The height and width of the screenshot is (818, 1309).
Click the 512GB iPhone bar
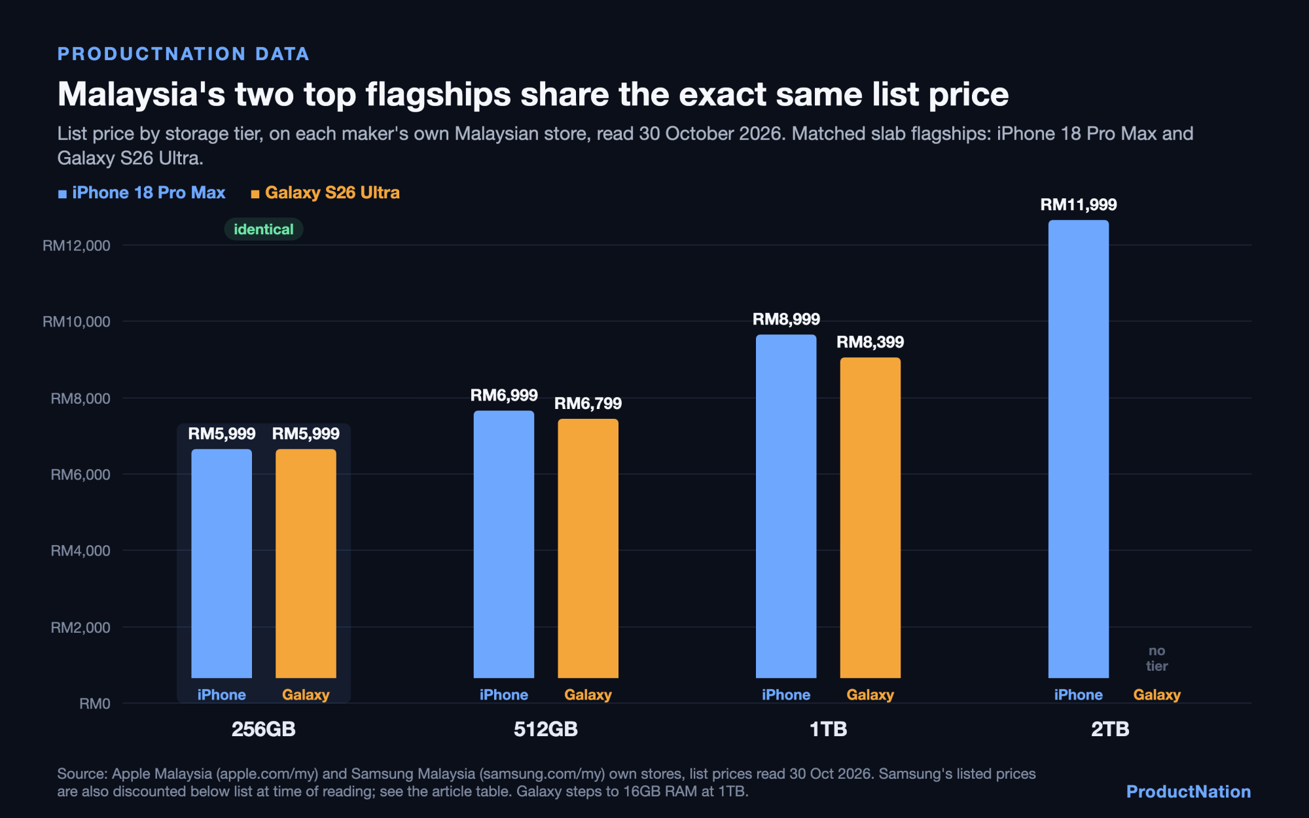point(504,544)
